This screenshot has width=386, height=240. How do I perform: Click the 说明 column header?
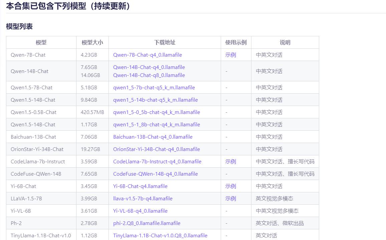(285, 42)
